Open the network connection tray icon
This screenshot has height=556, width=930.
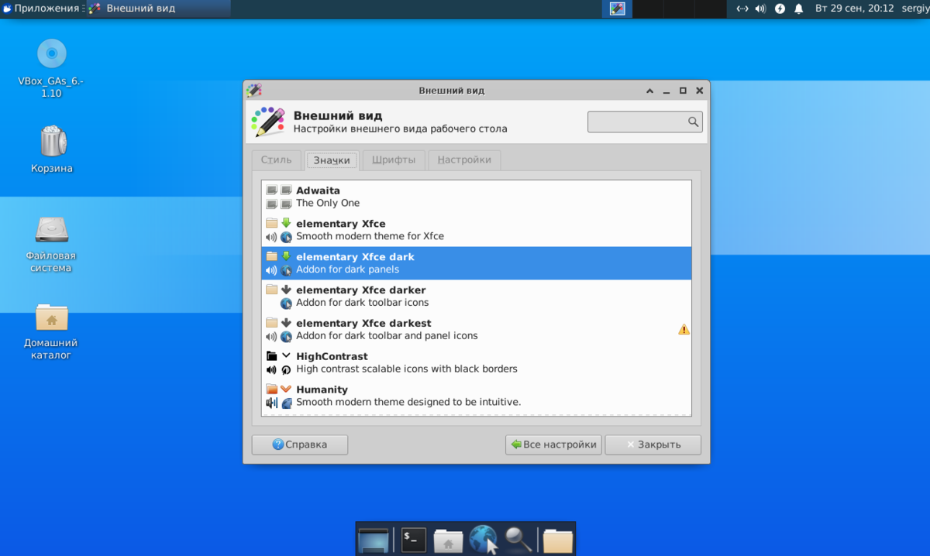click(742, 9)
